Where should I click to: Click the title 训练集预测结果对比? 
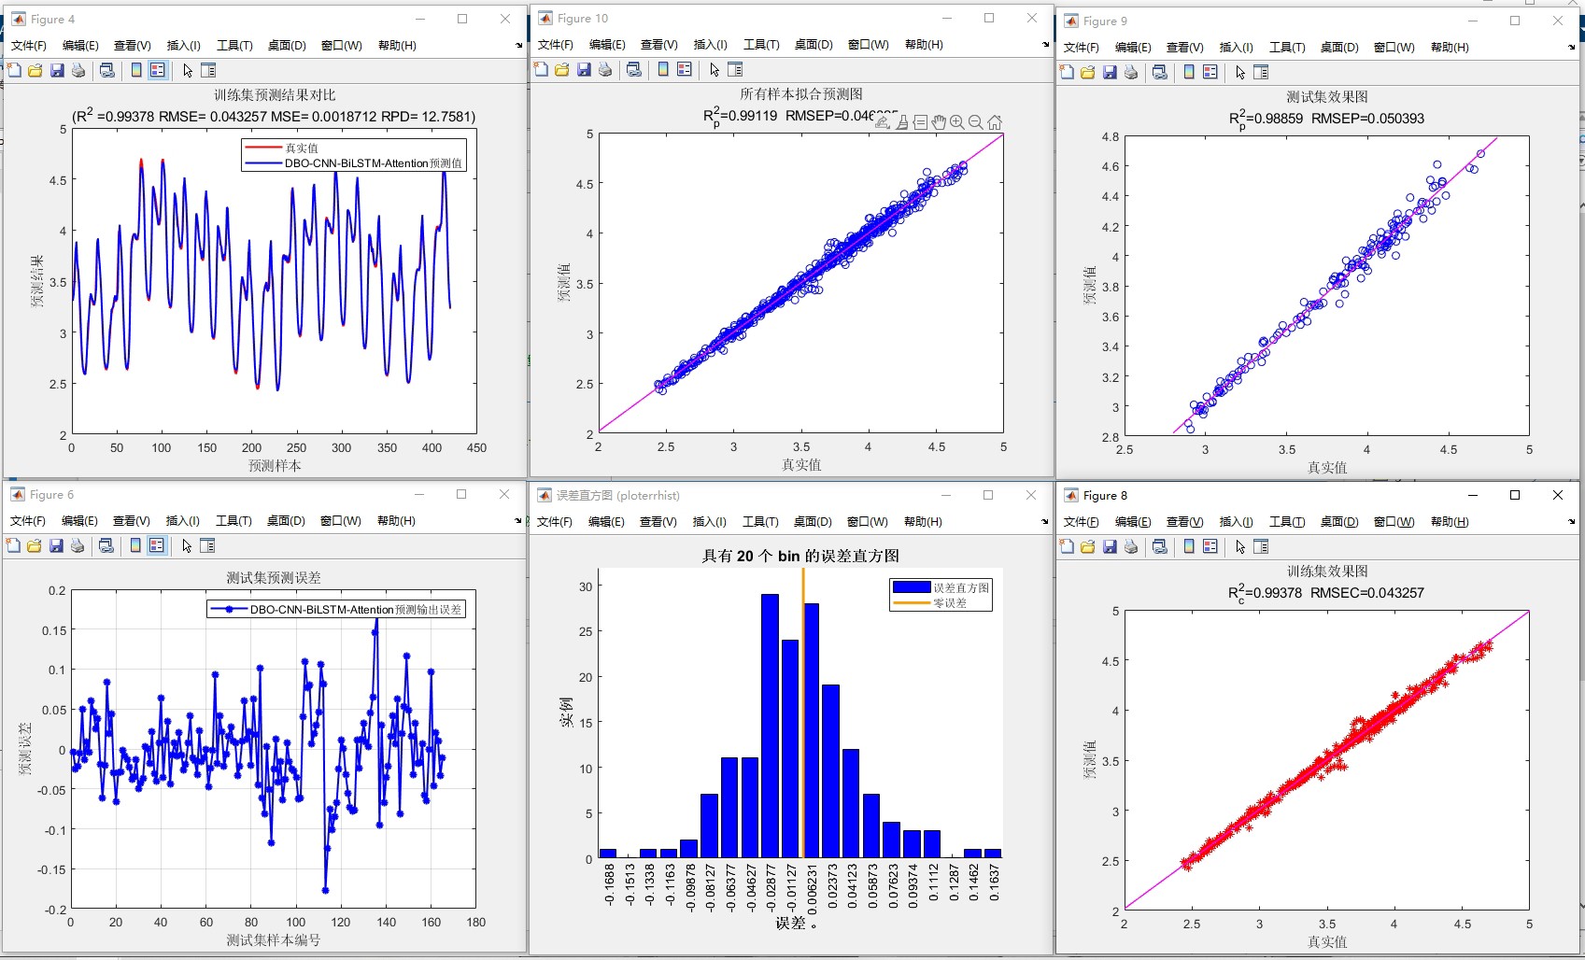(x=275, y=94)
